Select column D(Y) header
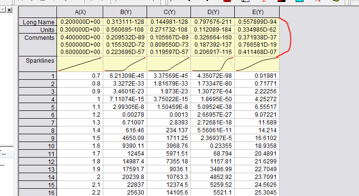The image size is (359, 196). click(212, 12)
